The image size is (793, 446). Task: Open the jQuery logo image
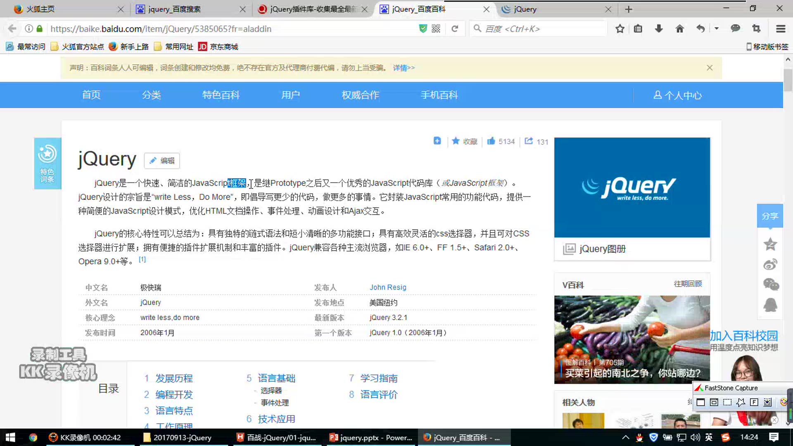[632, 187]
